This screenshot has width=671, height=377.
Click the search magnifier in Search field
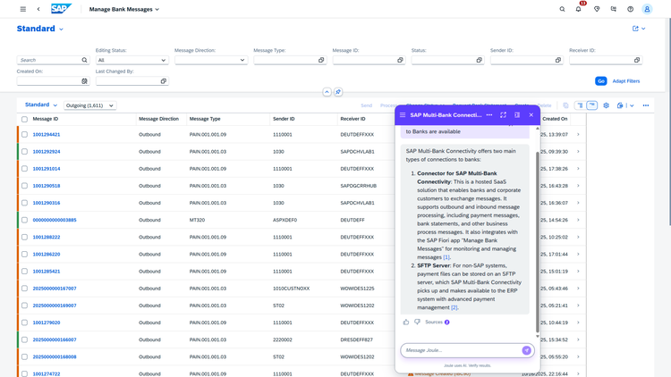click(x=84, y=60)
